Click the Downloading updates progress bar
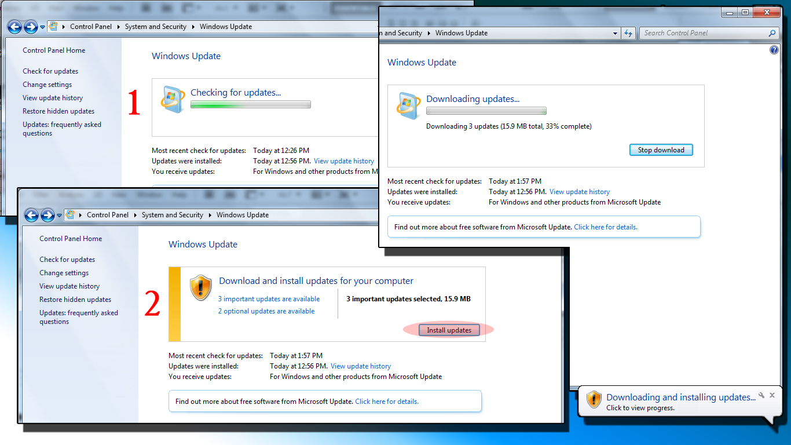The width and height of the screenshot is (791, 445). pos(486,111)
